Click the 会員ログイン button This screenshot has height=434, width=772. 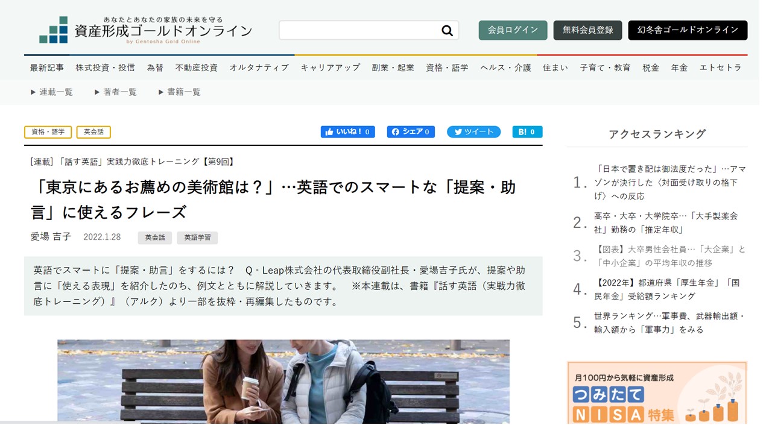point(513,30)
